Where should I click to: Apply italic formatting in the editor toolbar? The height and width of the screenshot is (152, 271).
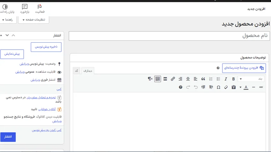click(x=226, y=79)
